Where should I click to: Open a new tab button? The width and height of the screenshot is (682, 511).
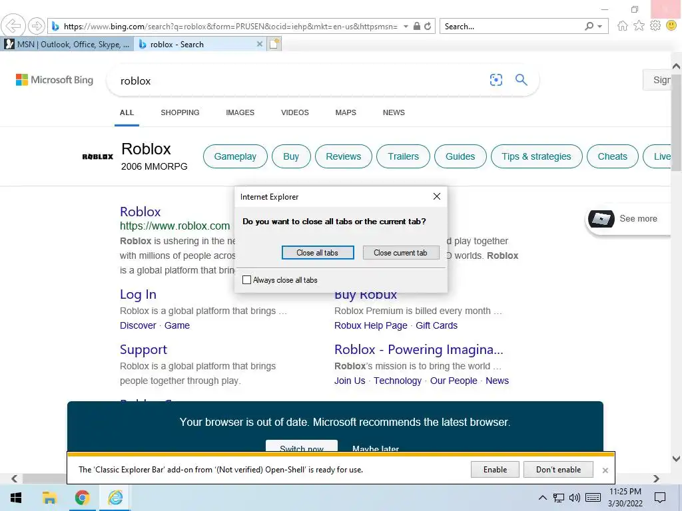pyautogui.click(x=274, y=44)
